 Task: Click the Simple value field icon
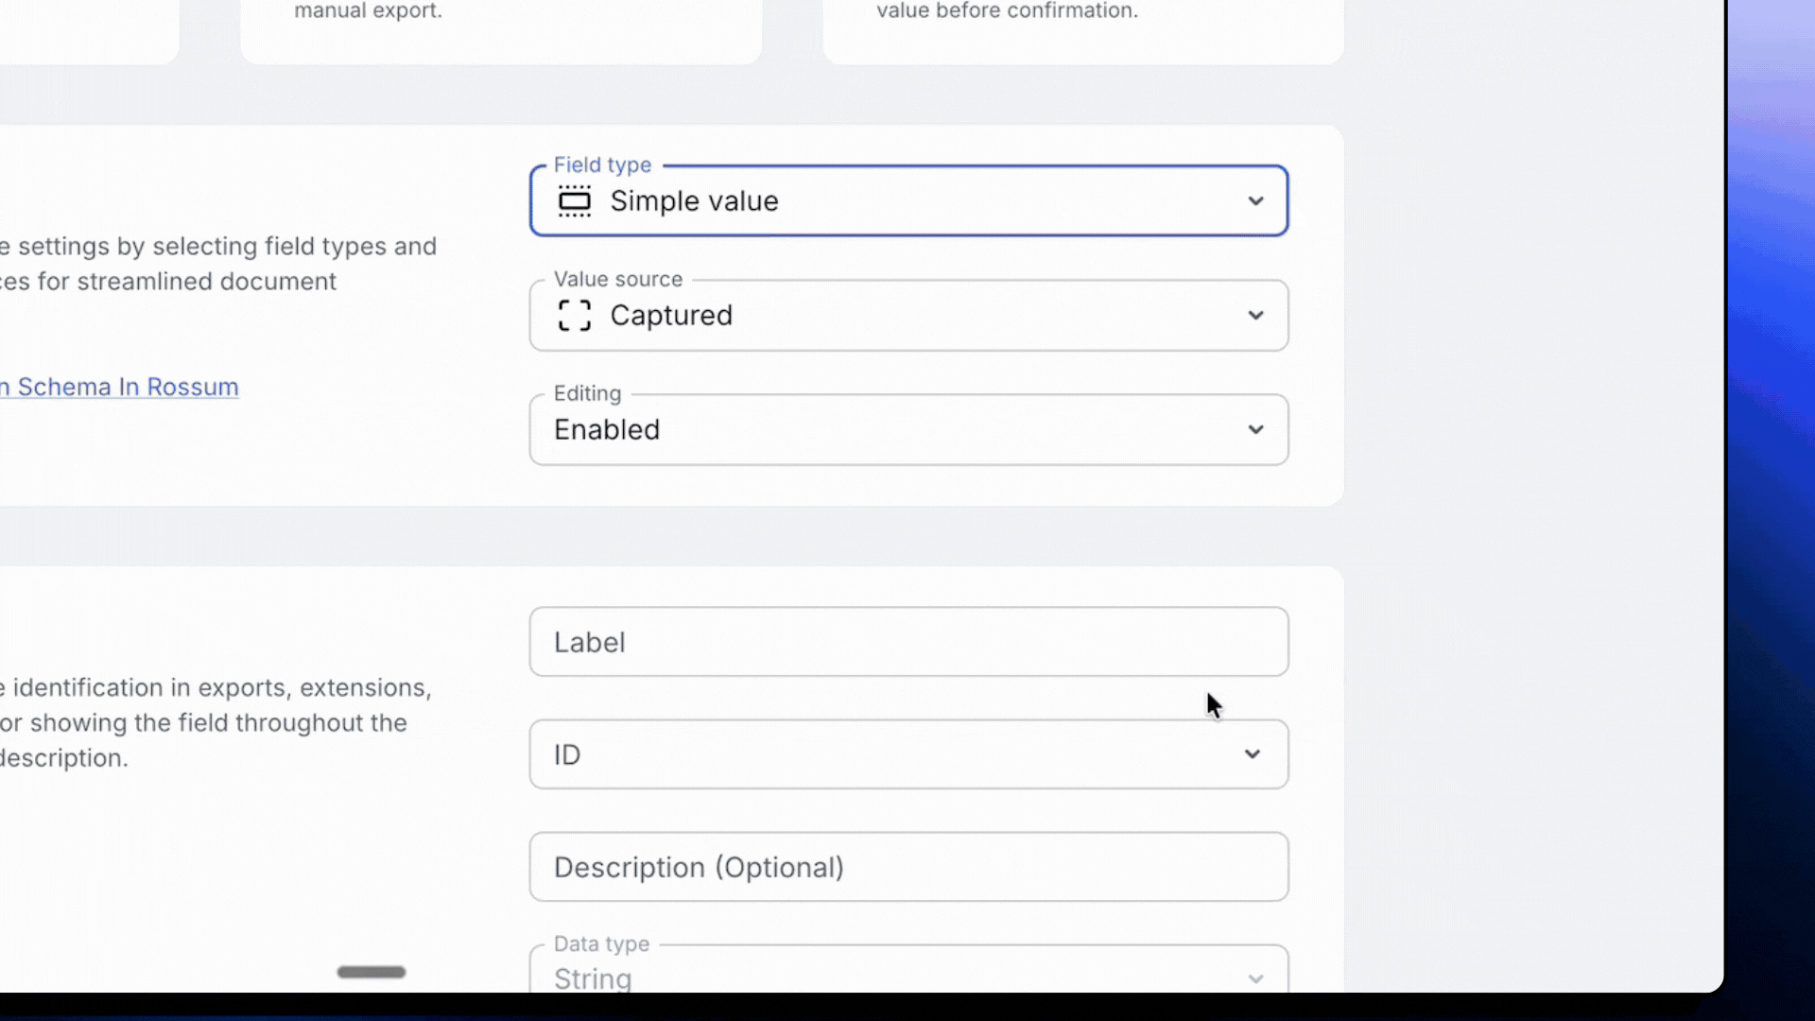(x=574, y=201)
